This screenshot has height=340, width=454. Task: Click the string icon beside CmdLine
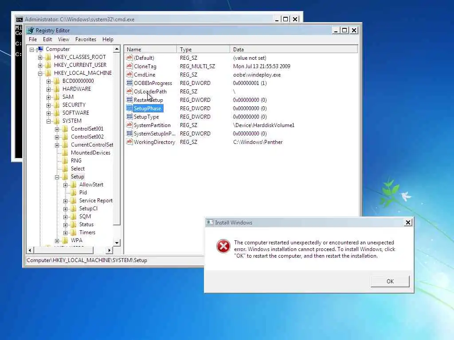[129, 74]
